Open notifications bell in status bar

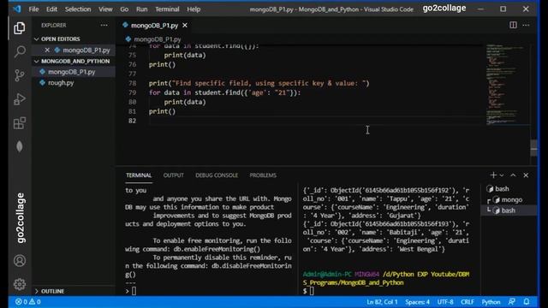click(x=527, y=302)
